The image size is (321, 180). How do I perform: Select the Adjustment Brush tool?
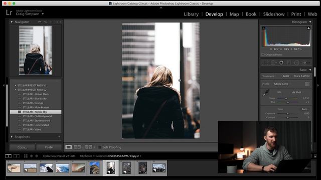[x=306, y=63]
